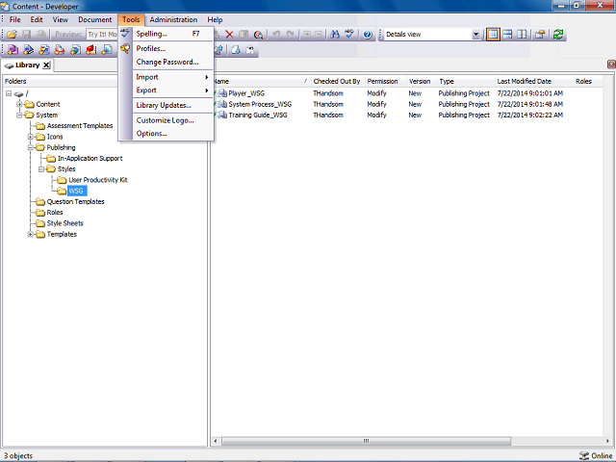Viewport: 616px width, 462px height.
Task: Click the Open folder toolbar icon
Action: tap(12, 35)
